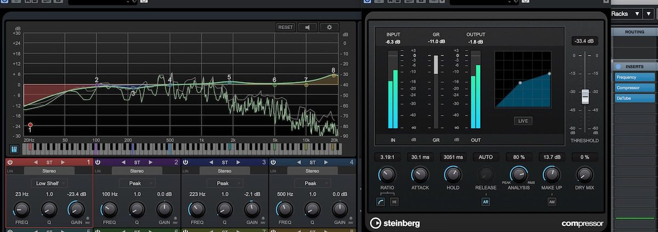The height and width of the screenshot is (232, 658).
Task: Toggle band 4 power button
Action: (x=273, y=162)
